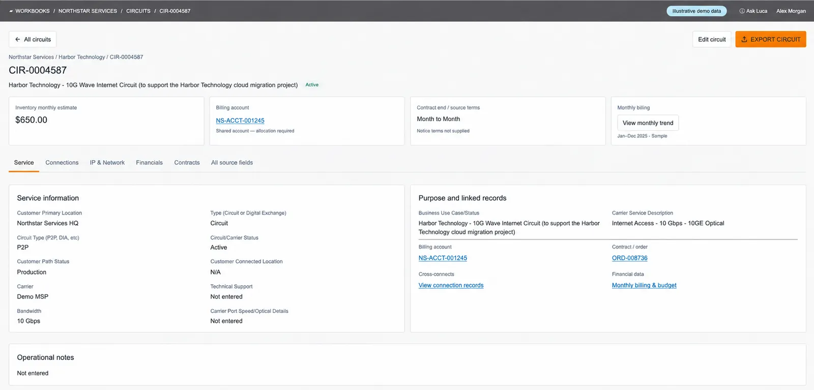The width and height of the screenshot is (814, 390).
Task: Open the Connections tab
Action: click(62, 163)
